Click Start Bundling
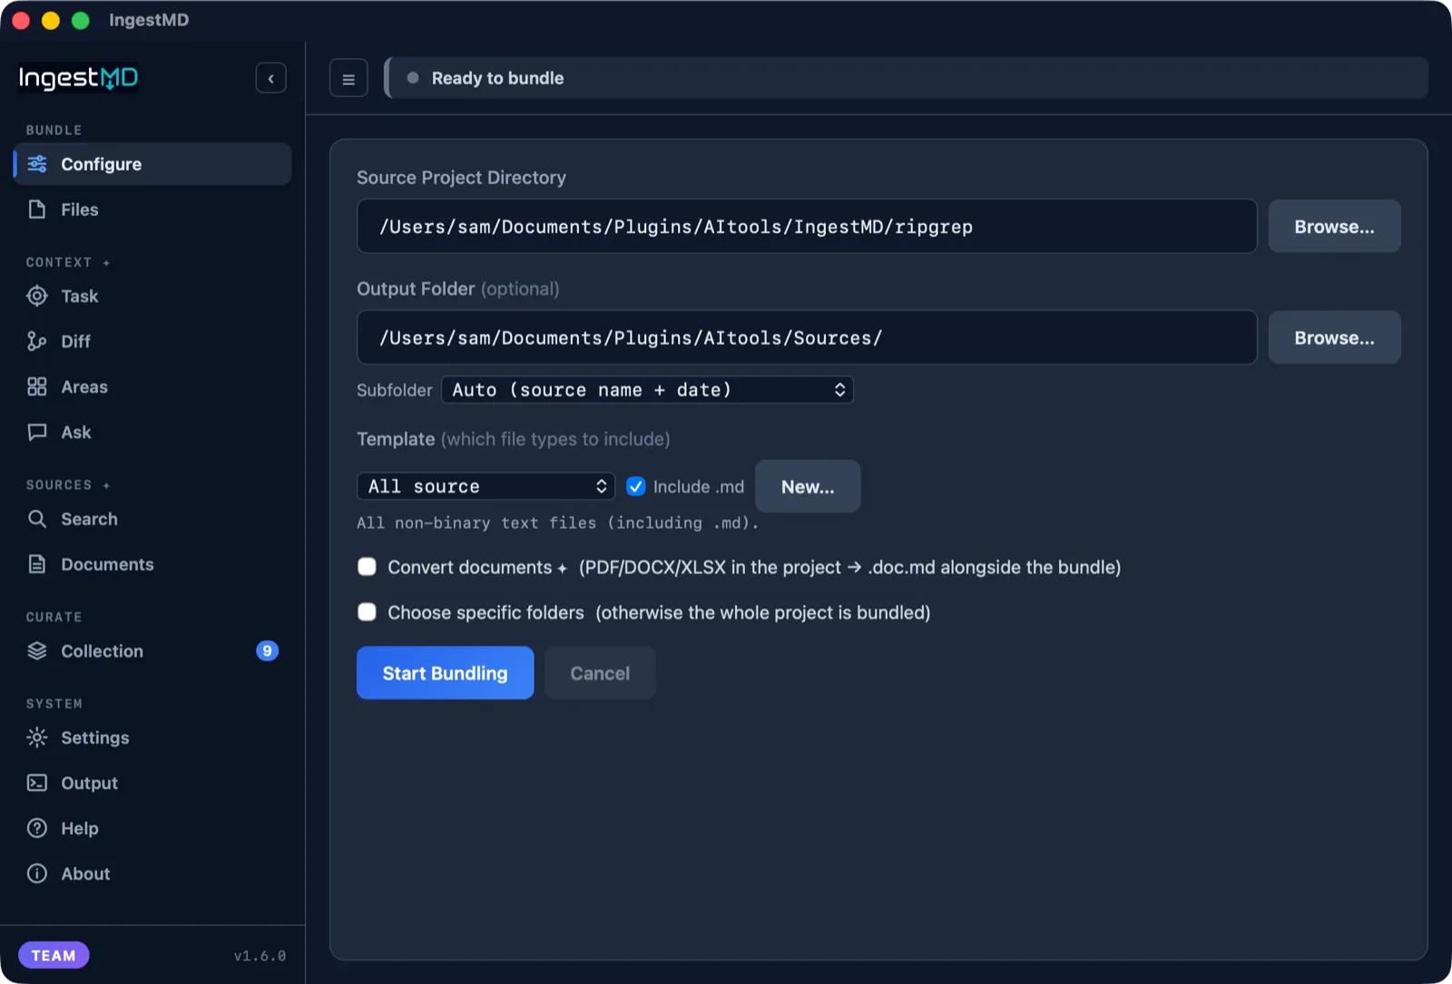 tap(445, 673)
